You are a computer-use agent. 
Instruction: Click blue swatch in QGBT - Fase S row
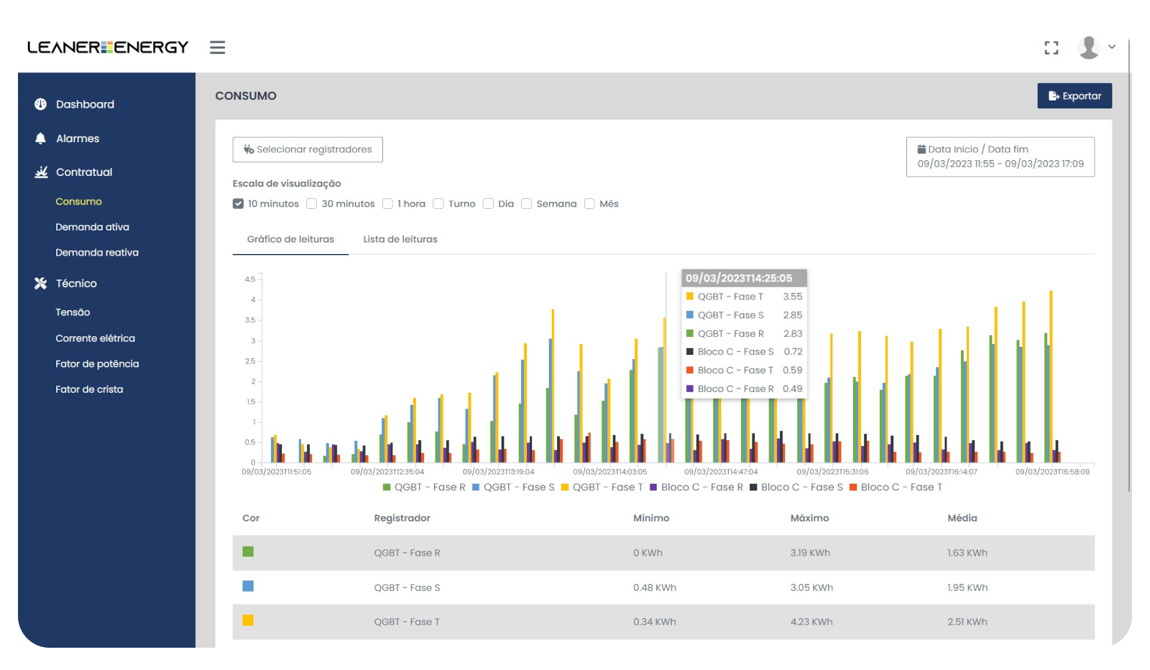click(x=248, y=586)
